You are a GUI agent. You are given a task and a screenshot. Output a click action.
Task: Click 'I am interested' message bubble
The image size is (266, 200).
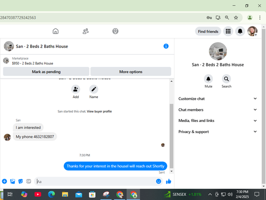(28, 127)
